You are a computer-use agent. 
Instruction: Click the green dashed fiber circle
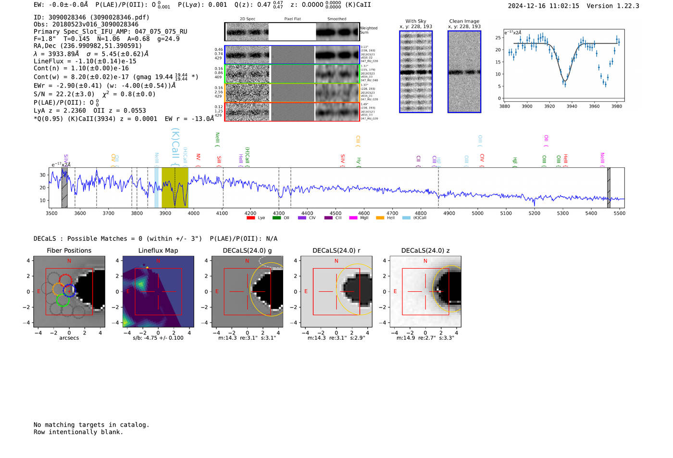tap(63, 300)
